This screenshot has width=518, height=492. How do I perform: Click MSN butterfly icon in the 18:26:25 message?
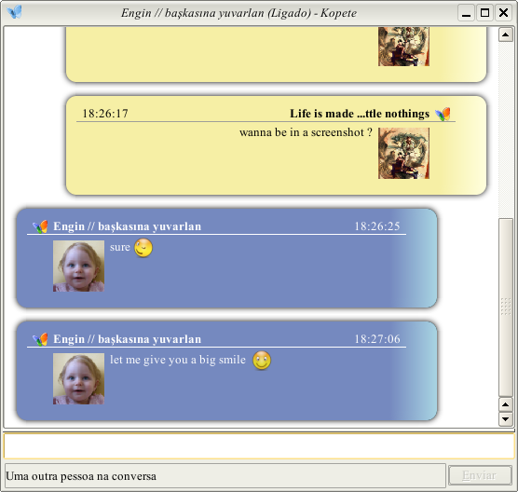40,226
